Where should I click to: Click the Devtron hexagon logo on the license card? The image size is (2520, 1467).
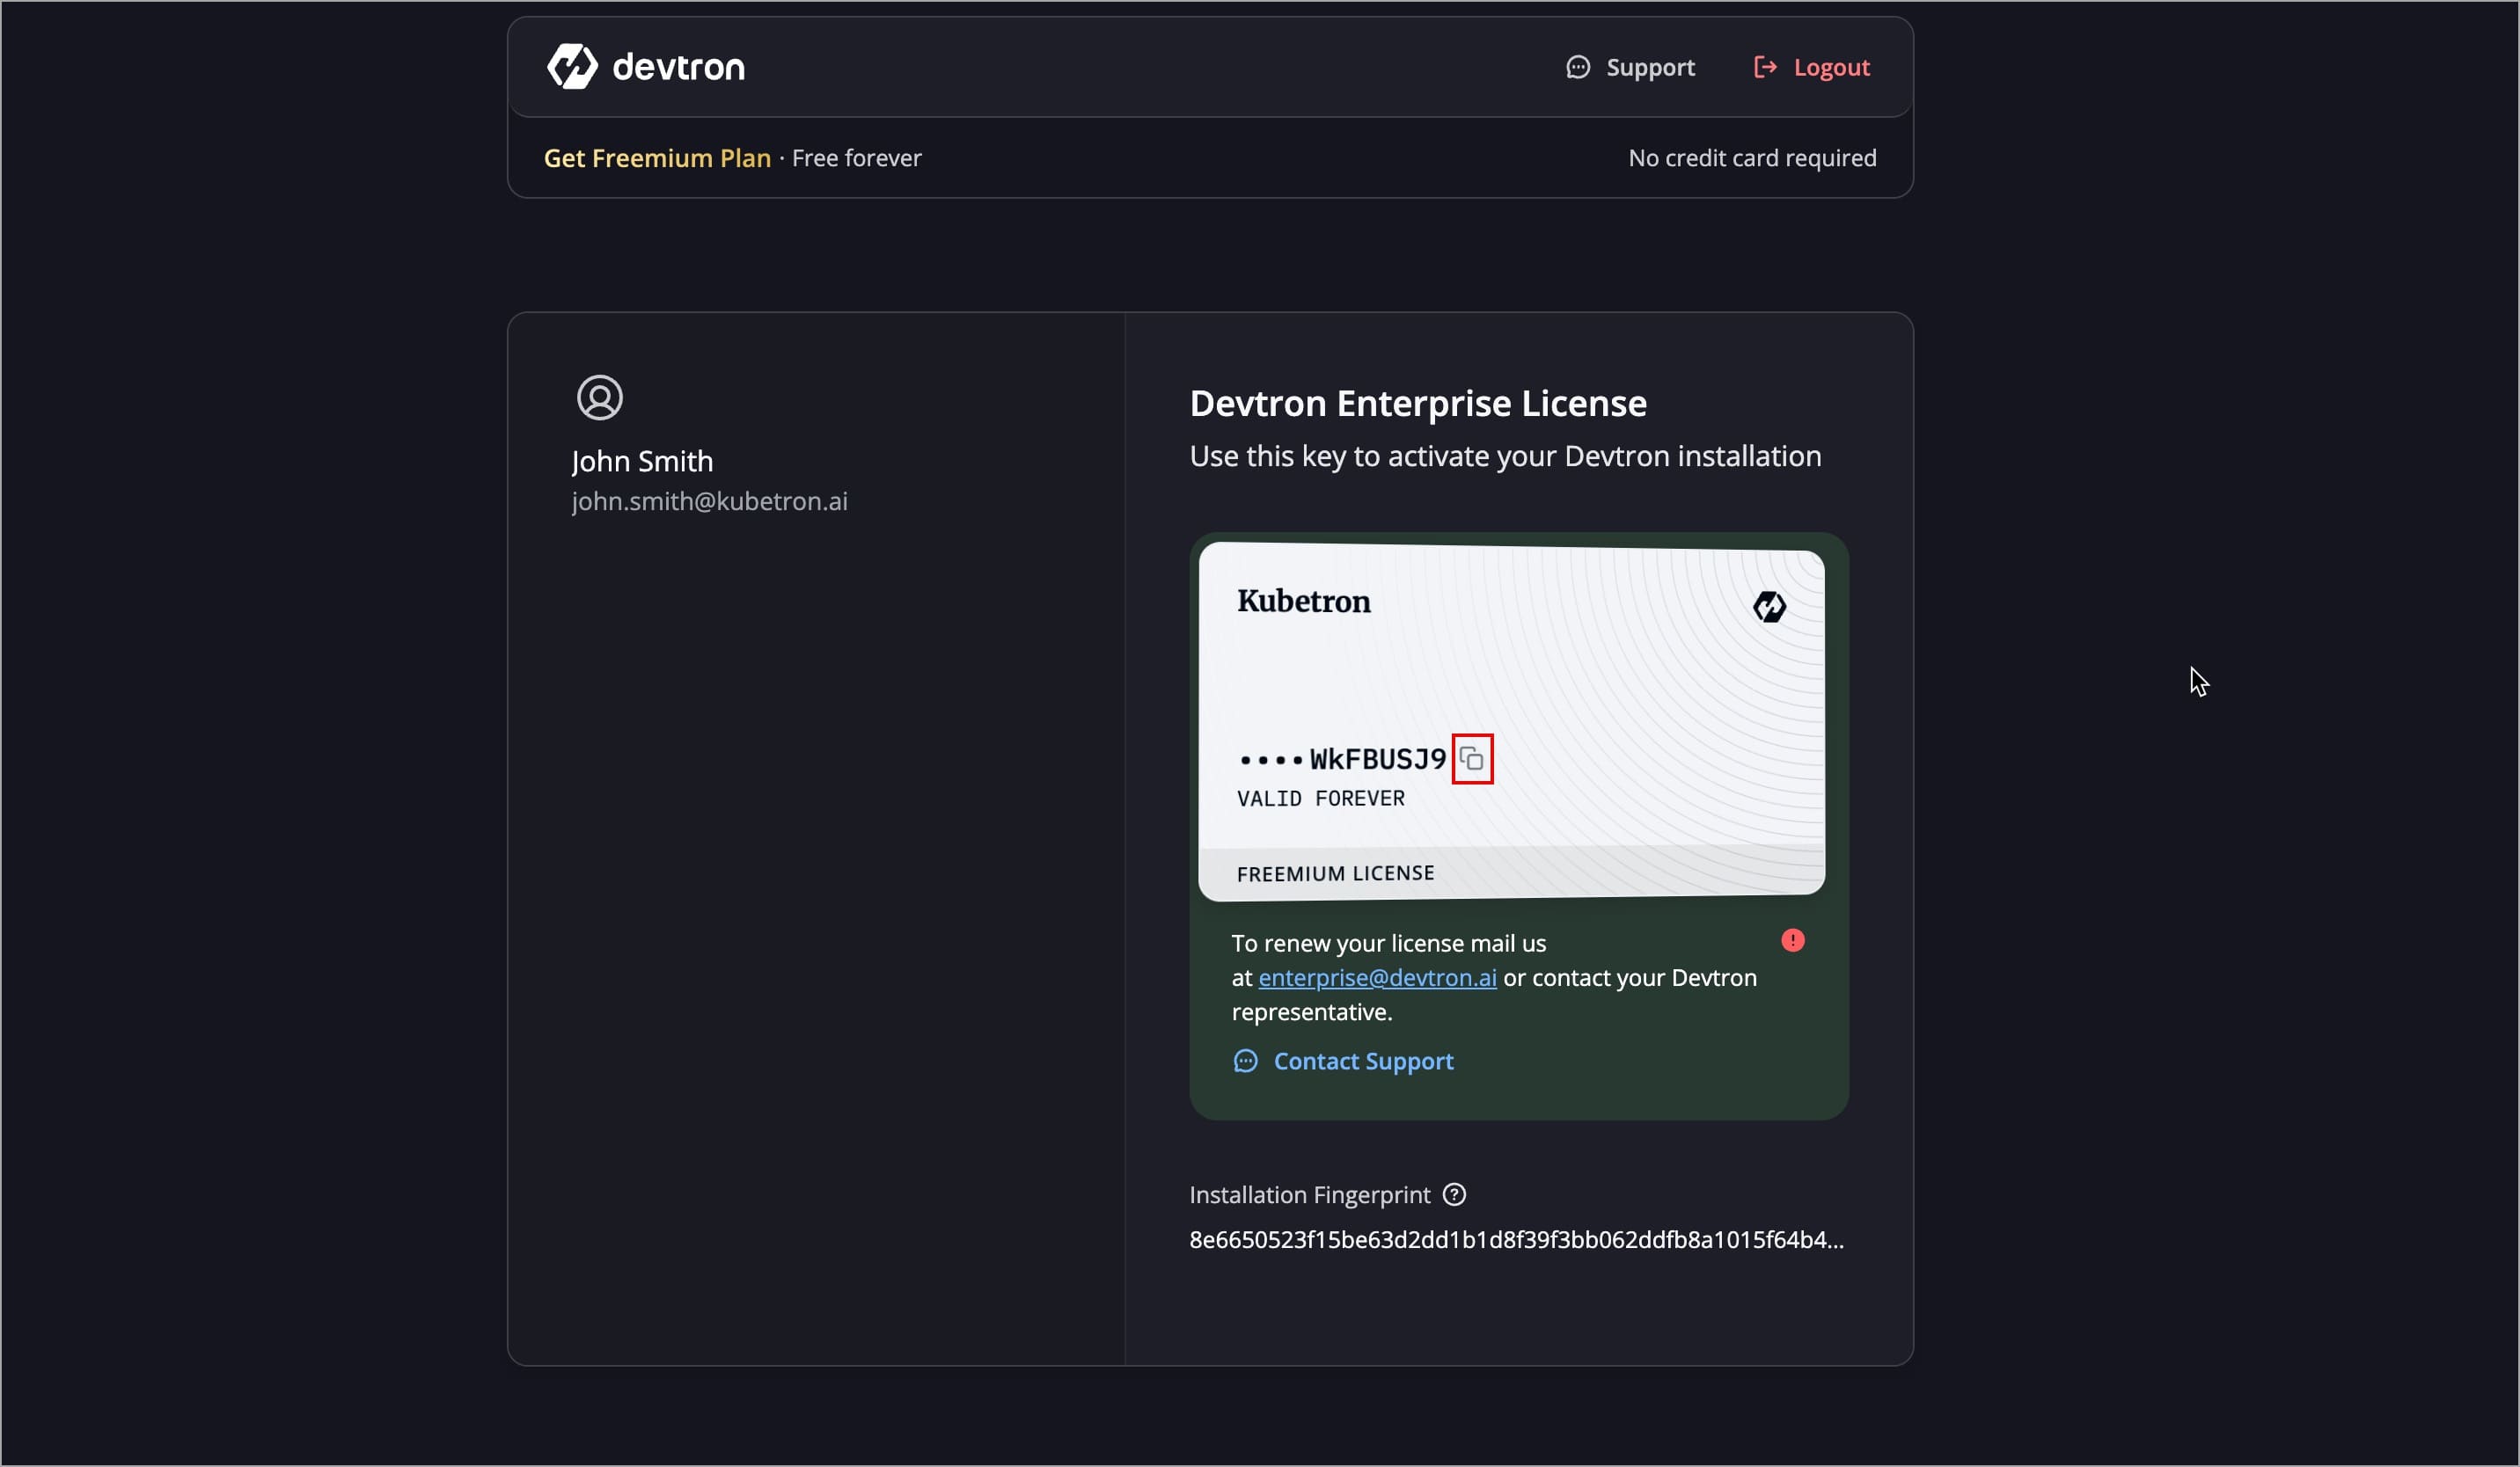click(1769, 607)
